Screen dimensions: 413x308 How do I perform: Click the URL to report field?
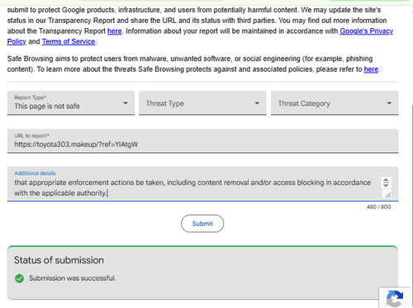tap(202, 141)
